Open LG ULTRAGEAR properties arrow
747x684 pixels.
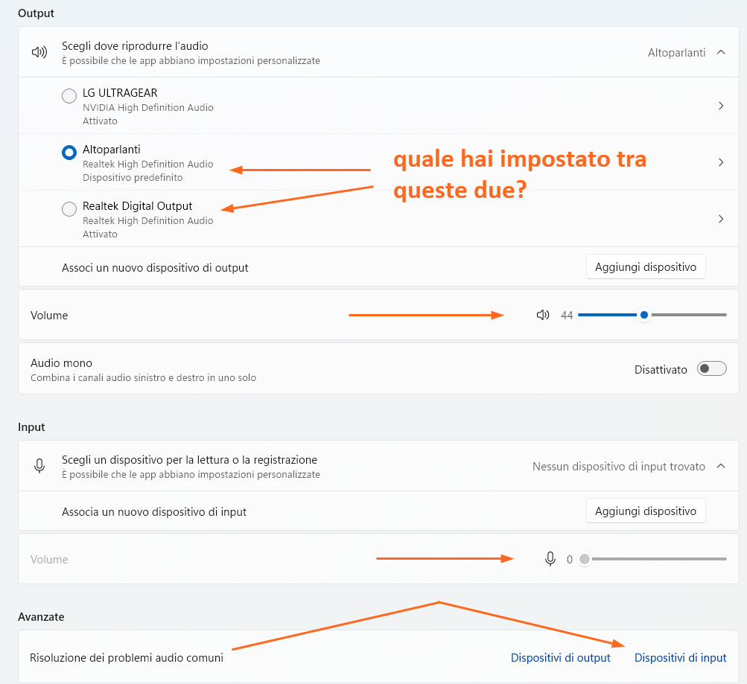(720, 106)
